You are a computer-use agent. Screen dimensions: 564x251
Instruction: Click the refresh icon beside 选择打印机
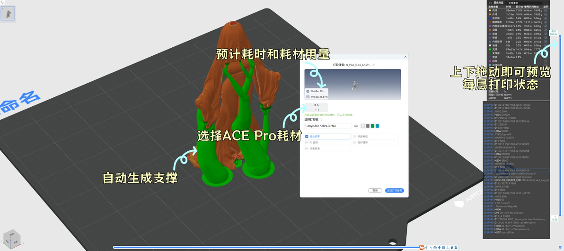coord(321,120)
